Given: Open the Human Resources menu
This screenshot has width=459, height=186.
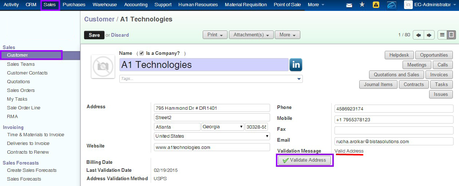Looking at the screenshot, I should click(x=198, y=5).
